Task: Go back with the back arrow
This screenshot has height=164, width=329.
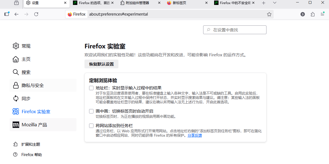Action: tap(16, 14)
